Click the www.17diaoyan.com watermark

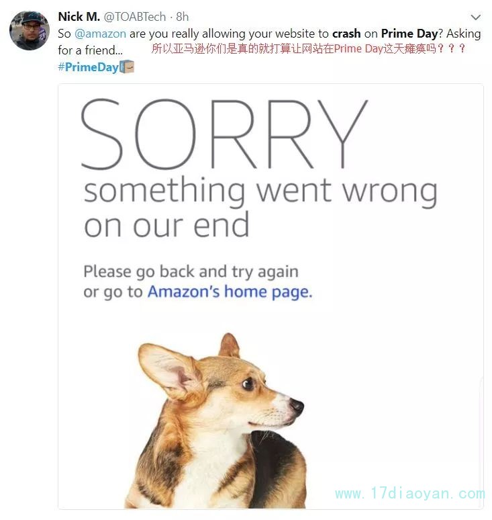click(x=409, y=494)
